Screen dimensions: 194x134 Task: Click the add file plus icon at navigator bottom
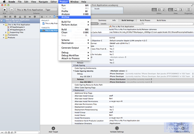point(2,132)
